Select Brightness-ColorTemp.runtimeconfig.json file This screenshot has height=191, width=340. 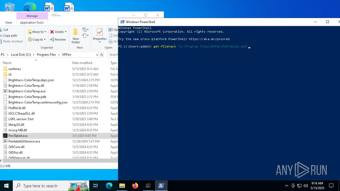click(x=38, y=102)
